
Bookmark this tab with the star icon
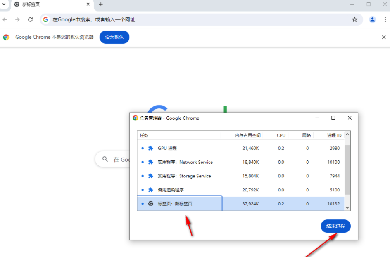tap(354, 20)
